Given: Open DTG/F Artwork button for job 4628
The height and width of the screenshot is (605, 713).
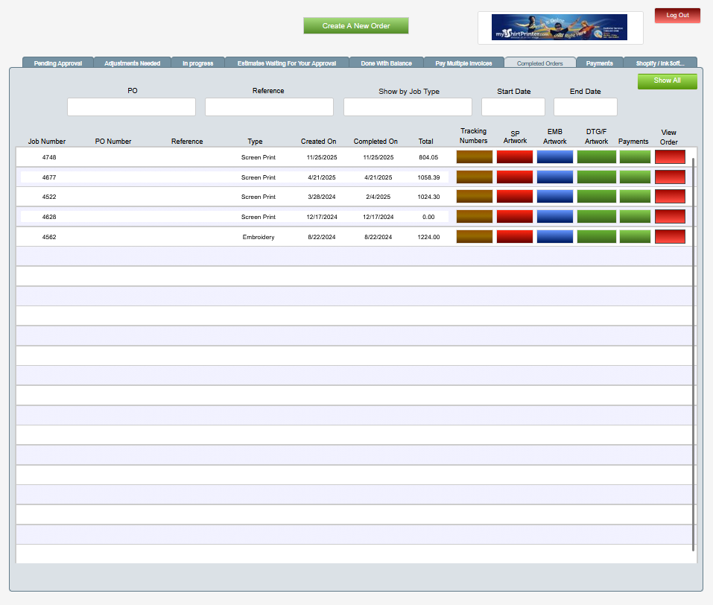Looking at the screenshot, I should pos(597,217).
